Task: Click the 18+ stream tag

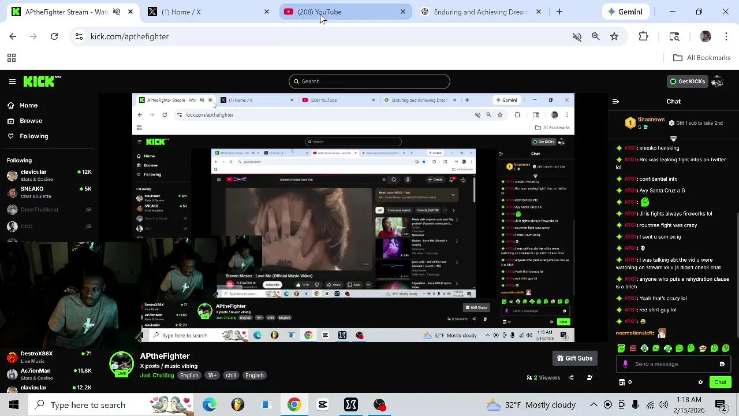Action: pyautogui.click(x=212, y=376)
